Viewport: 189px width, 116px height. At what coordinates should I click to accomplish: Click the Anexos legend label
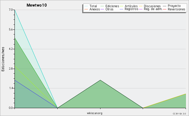point(94,9)
